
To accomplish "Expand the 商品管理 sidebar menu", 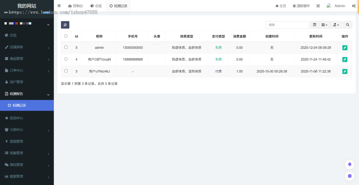I will pos(27,59).
